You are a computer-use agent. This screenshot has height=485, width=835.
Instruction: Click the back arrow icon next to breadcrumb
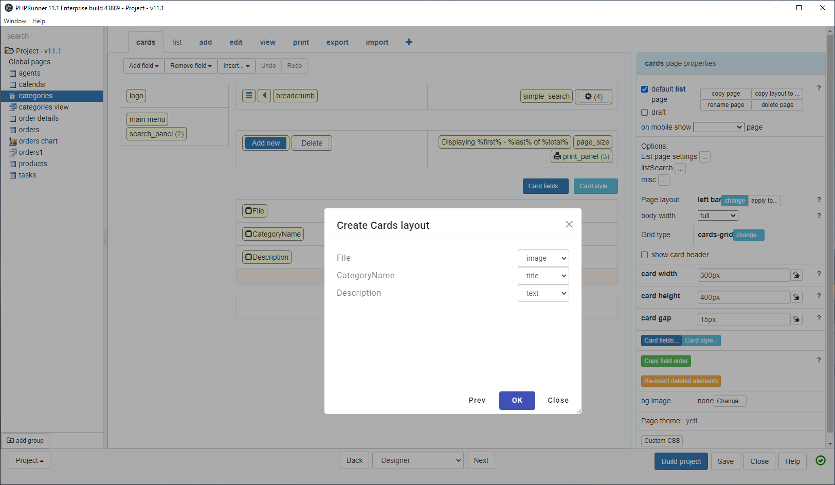(x=264, y=96)
